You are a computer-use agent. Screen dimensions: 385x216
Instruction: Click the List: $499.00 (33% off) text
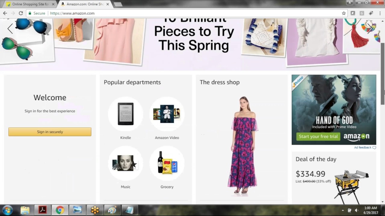click(x=313, y=181)
